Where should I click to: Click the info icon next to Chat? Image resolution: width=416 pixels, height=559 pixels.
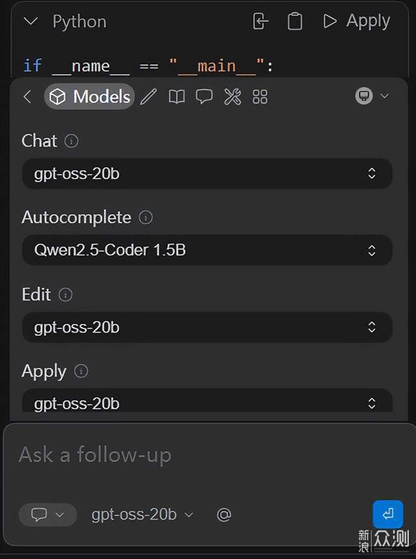pos(71,141)
